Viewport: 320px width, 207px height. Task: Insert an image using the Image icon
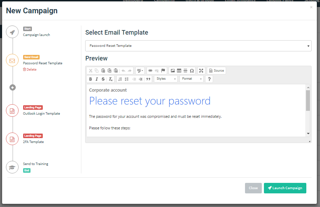pos(173,71)
